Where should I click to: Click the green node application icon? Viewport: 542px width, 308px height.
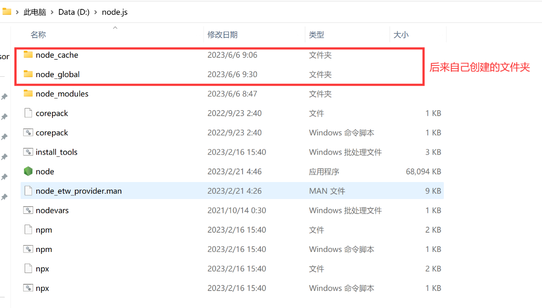point(28,171)
